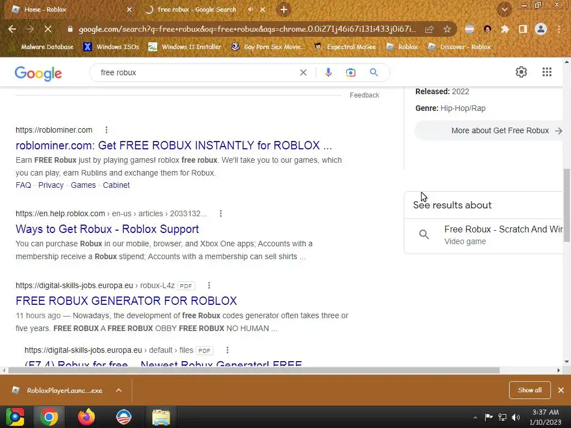Click Show all downloads button
Screen dimensions: 571x428
530,390
